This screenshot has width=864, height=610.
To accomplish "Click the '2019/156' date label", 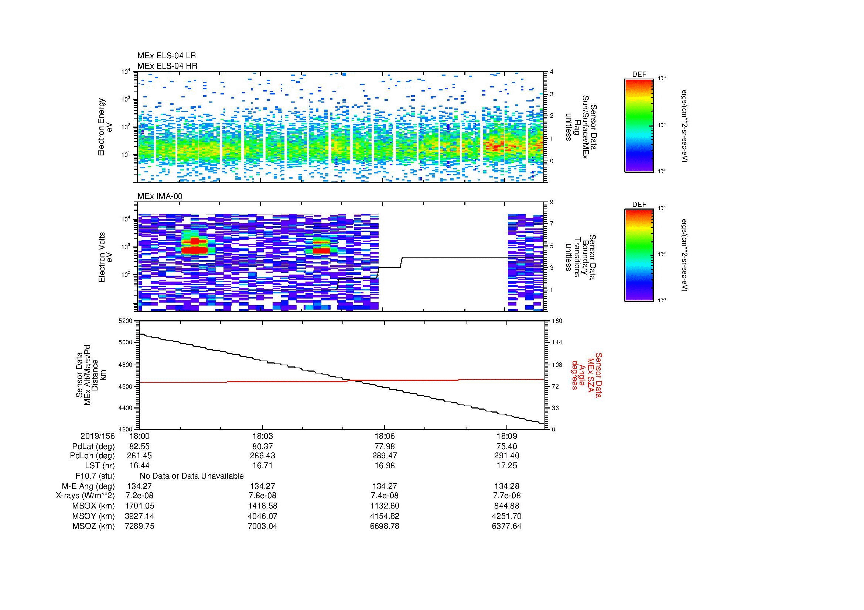I will 98,436.
